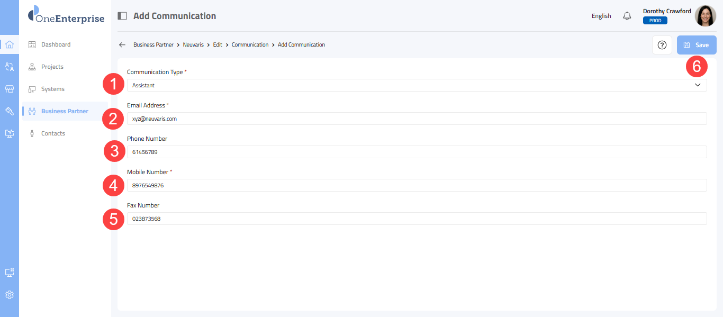Click the home icon in left rail
This screenshot has height=317, width=723.
(10, 44)
